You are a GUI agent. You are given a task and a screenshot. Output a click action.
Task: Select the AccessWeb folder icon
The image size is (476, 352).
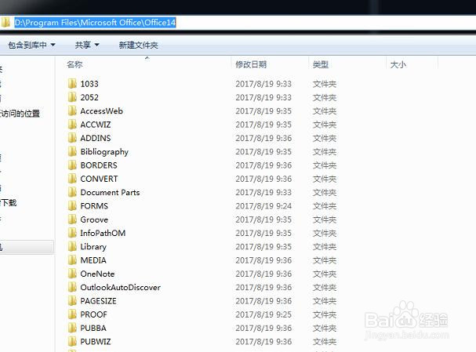tap(72, 111)
